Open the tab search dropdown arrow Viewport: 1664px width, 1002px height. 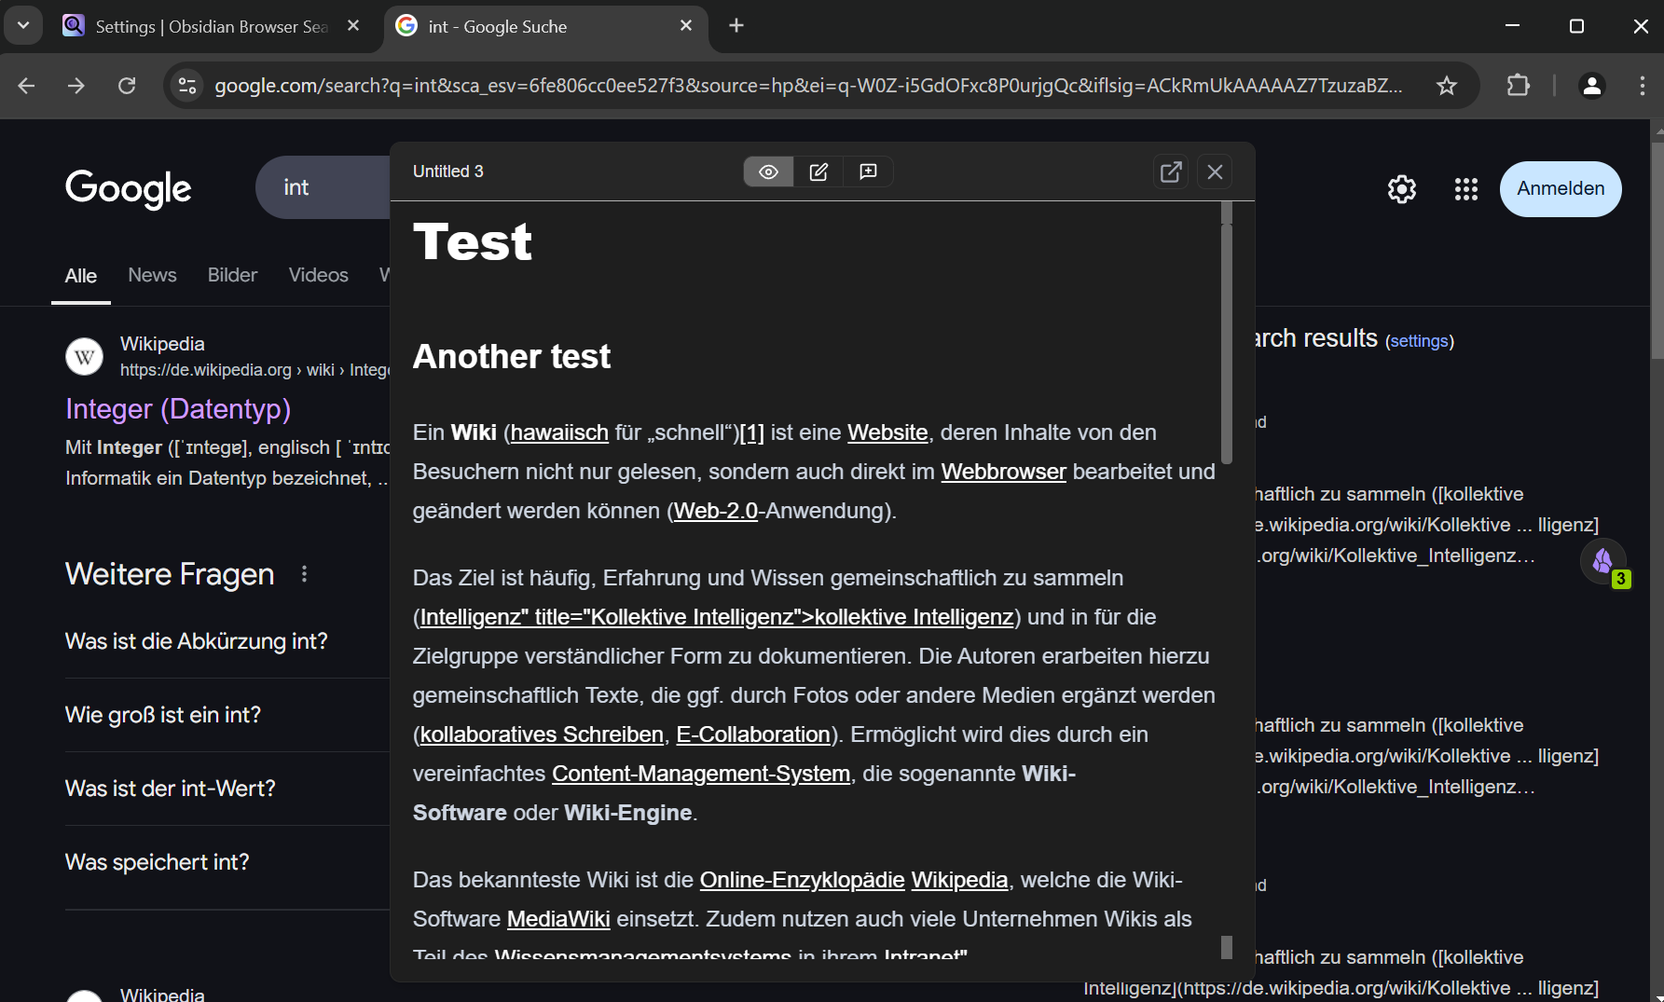coord(23,26)
